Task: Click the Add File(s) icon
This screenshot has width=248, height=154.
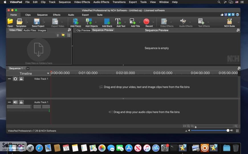Action: pos(76,21)
